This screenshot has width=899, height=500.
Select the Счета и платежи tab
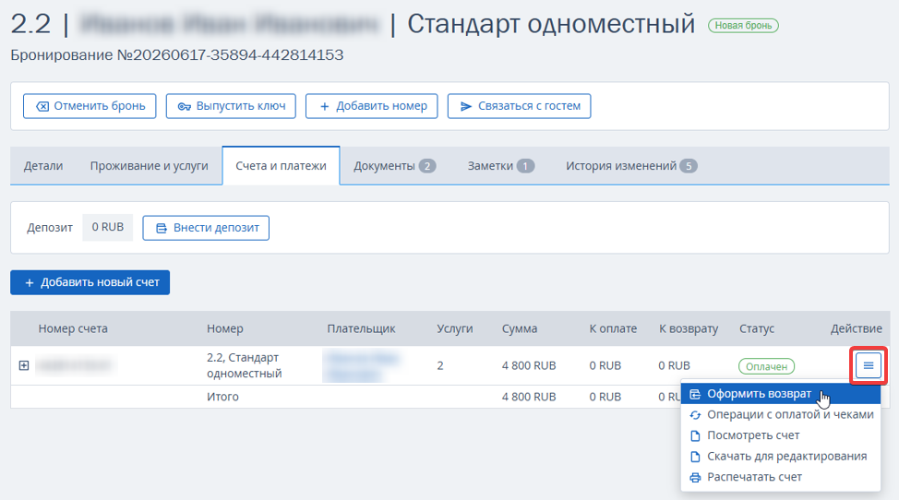[281, 166]
